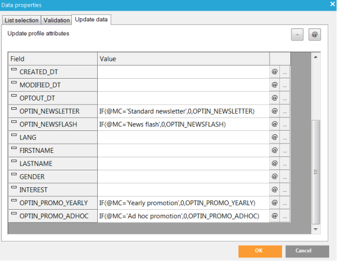Click the @ icon in the GENDER row
This screenshot has height=262, width=337.
[275, 177]
